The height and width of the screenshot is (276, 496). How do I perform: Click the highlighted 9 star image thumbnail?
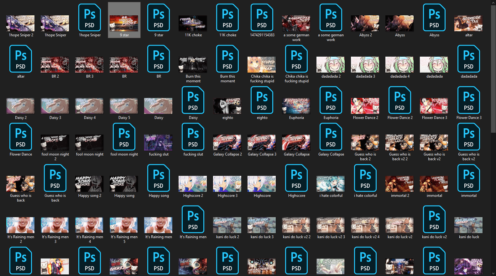click(124, 23)
